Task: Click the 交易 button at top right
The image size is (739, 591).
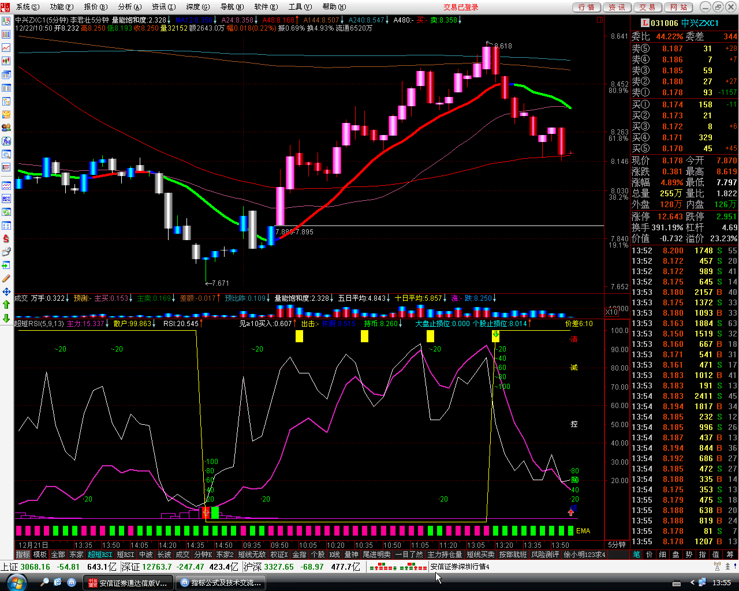Action: [647, 7]
